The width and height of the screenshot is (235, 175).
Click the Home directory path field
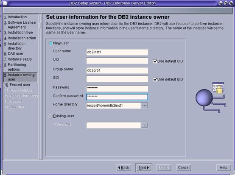click(113, 106)
